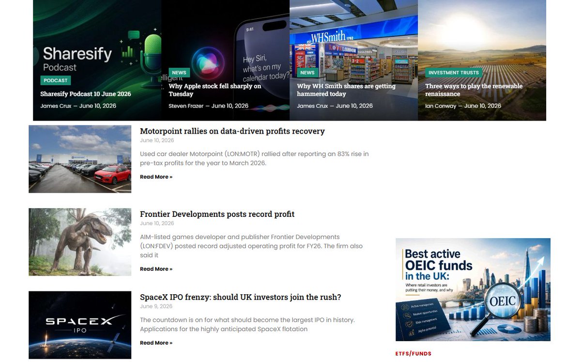Image resolution: width=581 pixels, height=362 pixels.
Task: Click the PODCAST category tag
Action: coord(56,80)
